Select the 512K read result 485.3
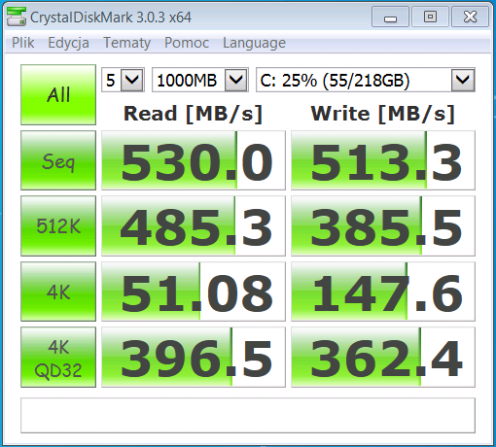Viewport: 496px width, 447px height. (194, 225)
